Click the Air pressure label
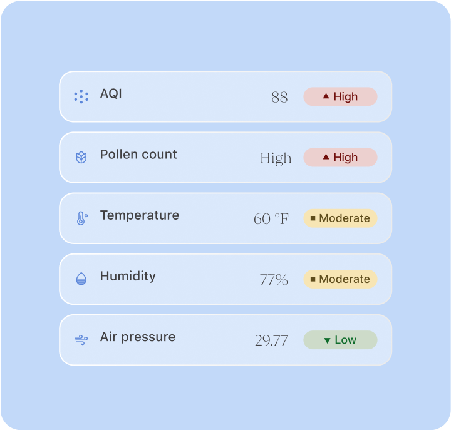Screen dimensions: 451x430 (x=138, y=337)
